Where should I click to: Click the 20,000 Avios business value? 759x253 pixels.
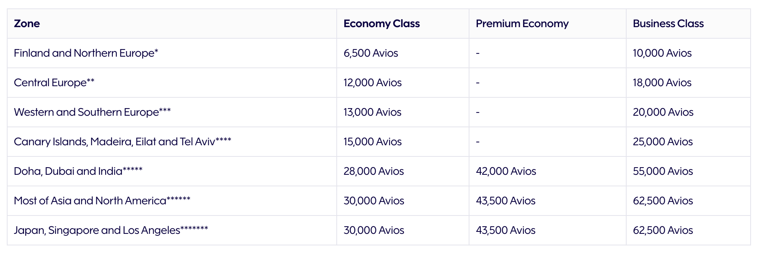(x=663, y=112)
